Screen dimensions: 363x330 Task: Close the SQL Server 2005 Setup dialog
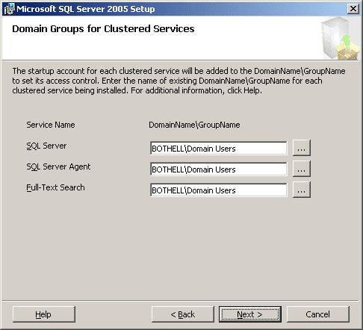(353, 9)
